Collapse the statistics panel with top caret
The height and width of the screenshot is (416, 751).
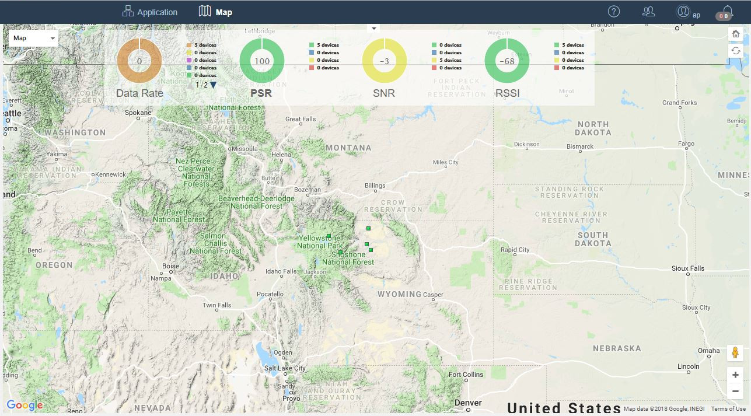374,28
